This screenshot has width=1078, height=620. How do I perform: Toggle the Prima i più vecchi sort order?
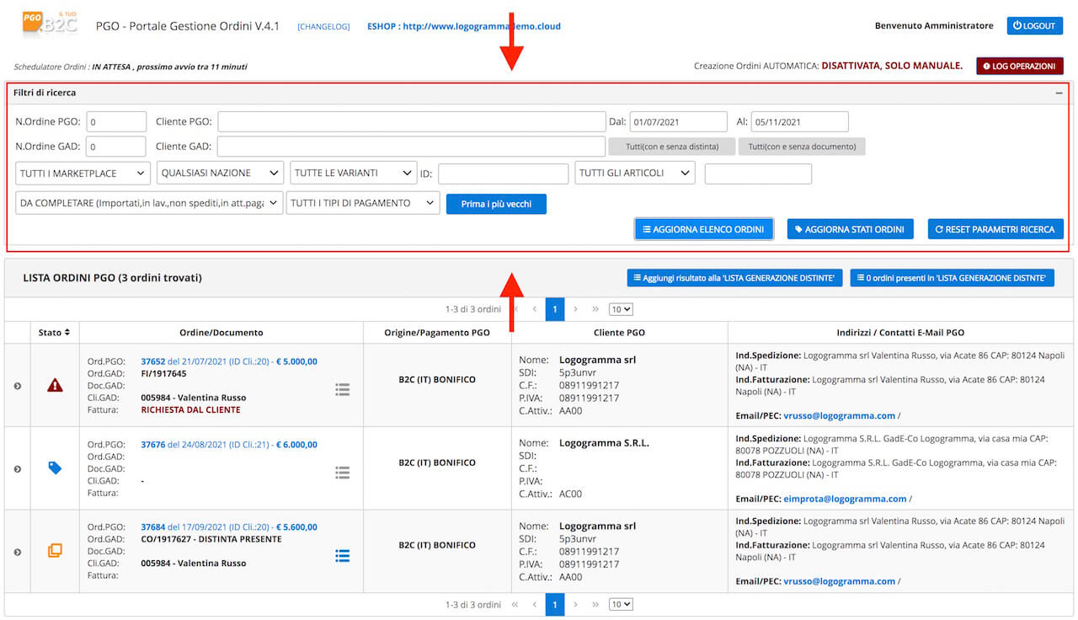click(496, 204)
